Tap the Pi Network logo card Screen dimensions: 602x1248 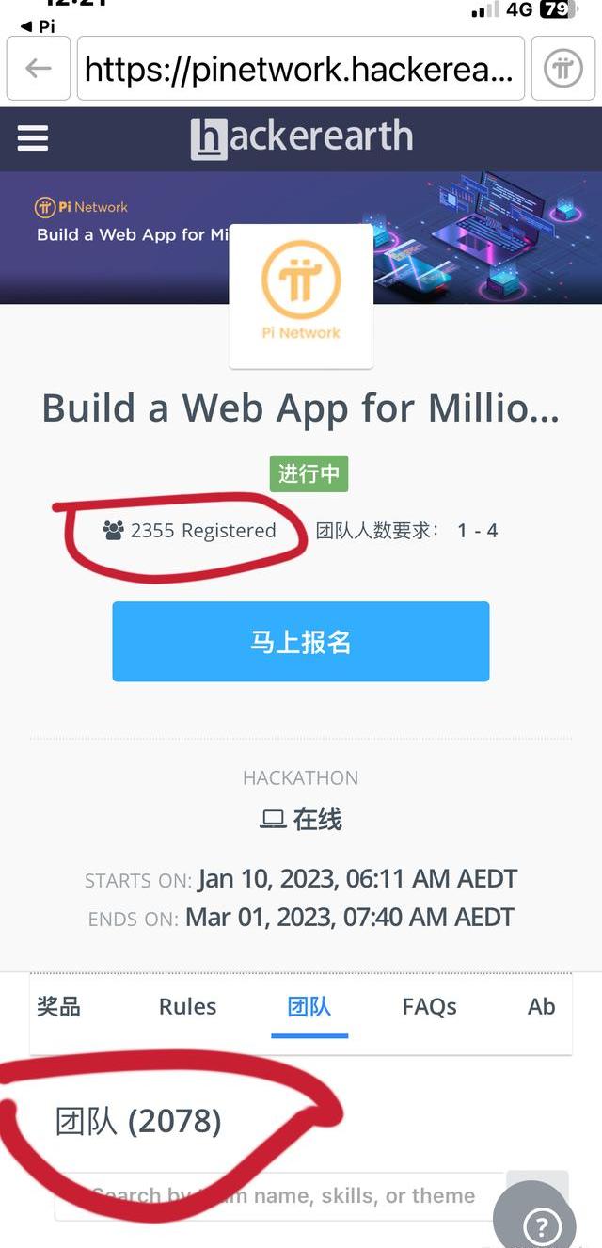pos(301,296)
